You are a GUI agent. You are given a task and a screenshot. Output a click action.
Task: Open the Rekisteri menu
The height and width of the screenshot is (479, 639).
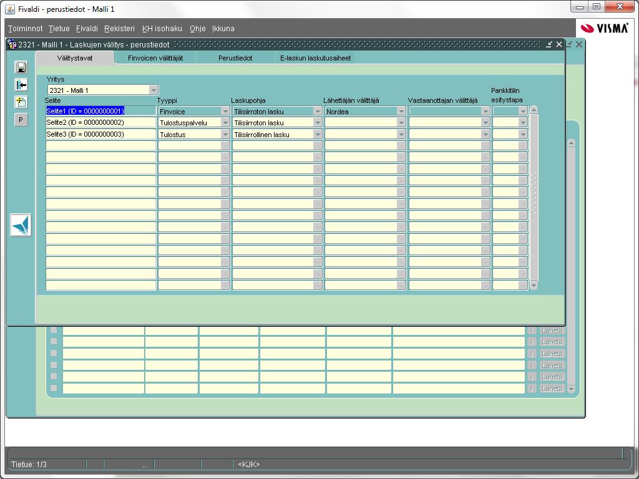tap(119, 29)
